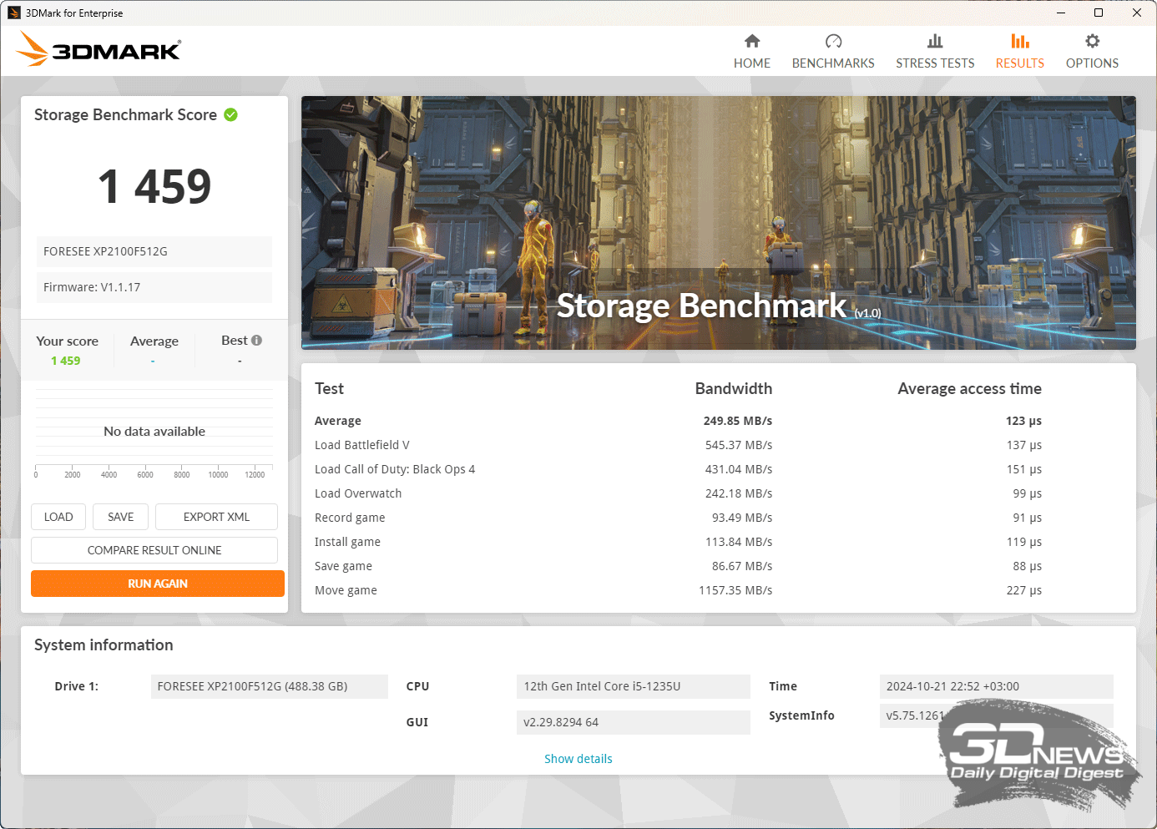Click the Record game row label

coord(350,518)
